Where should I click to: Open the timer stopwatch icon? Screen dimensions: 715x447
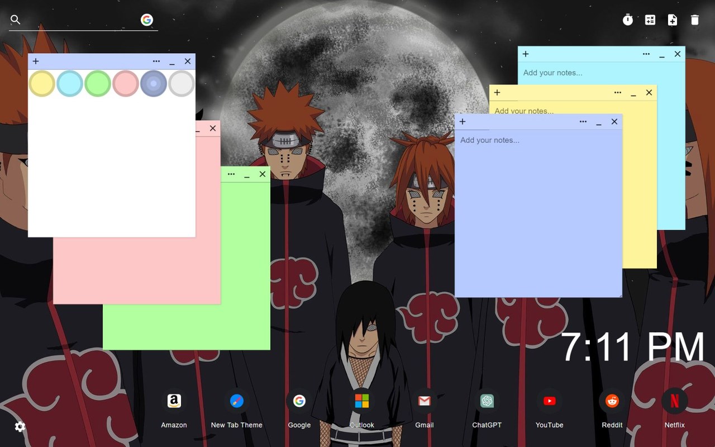pos(628,20)
